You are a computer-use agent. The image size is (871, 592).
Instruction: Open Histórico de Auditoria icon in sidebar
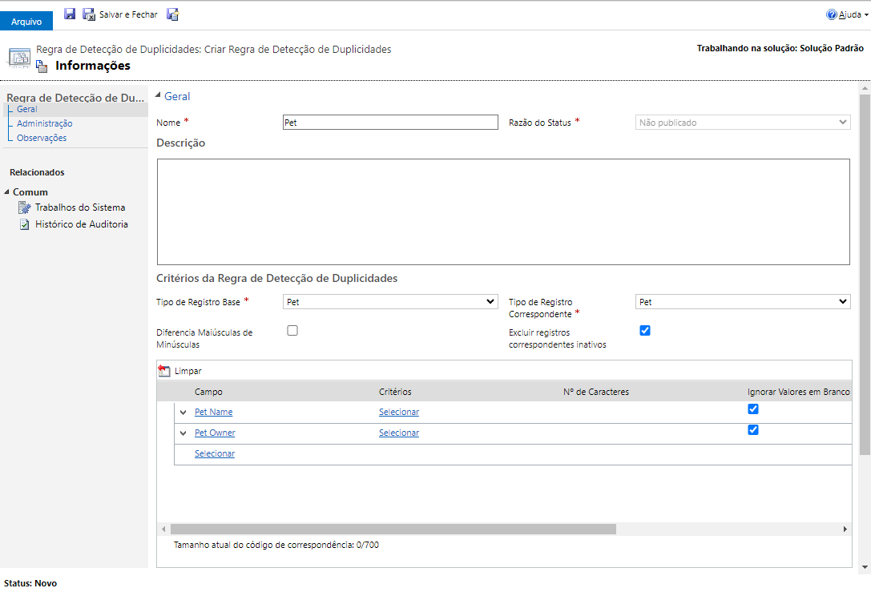(25, 224)
